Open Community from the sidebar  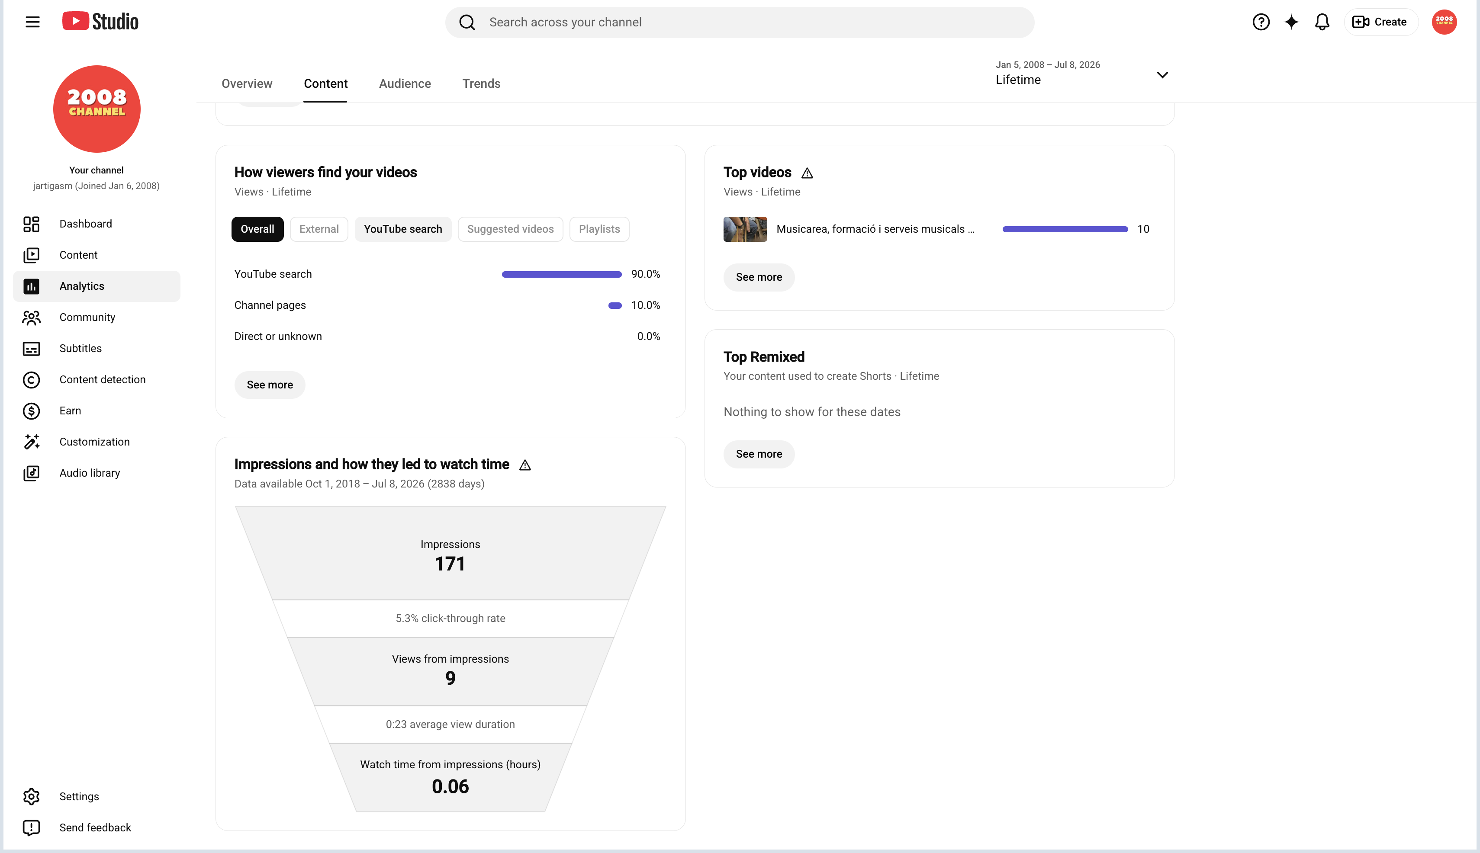(97, 317)
